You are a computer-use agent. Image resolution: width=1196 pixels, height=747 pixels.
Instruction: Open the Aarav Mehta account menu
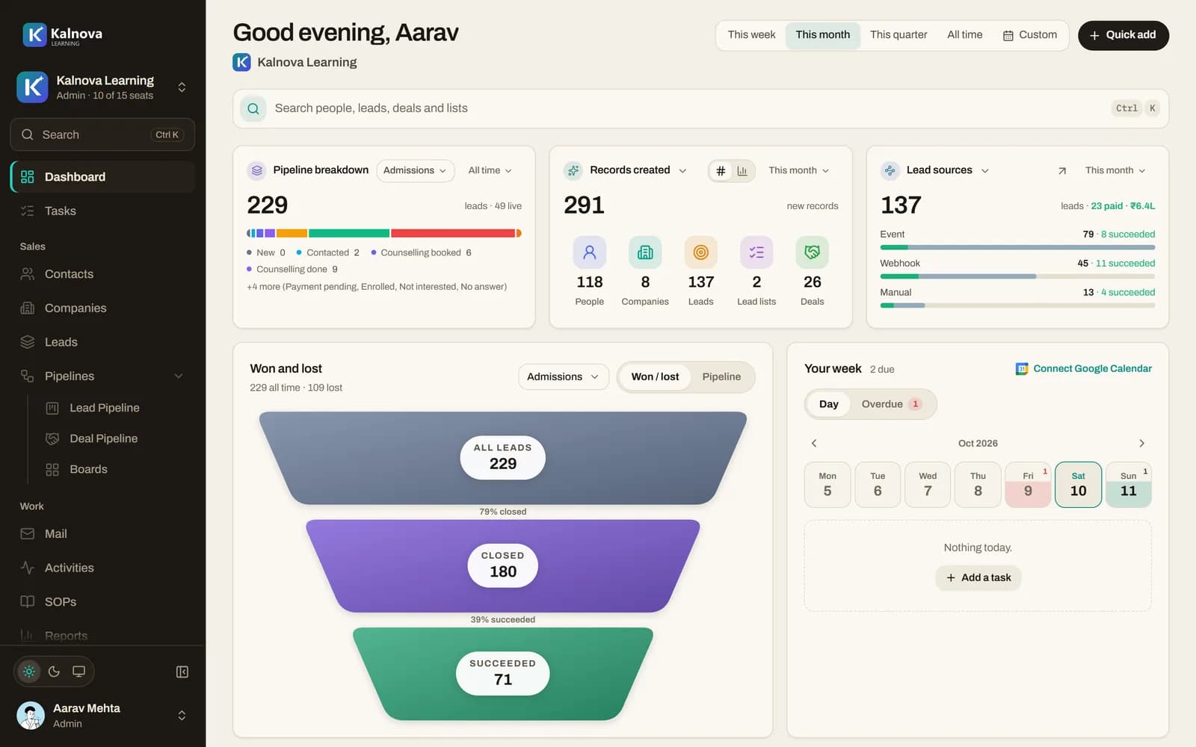click(x=102, y=715)
